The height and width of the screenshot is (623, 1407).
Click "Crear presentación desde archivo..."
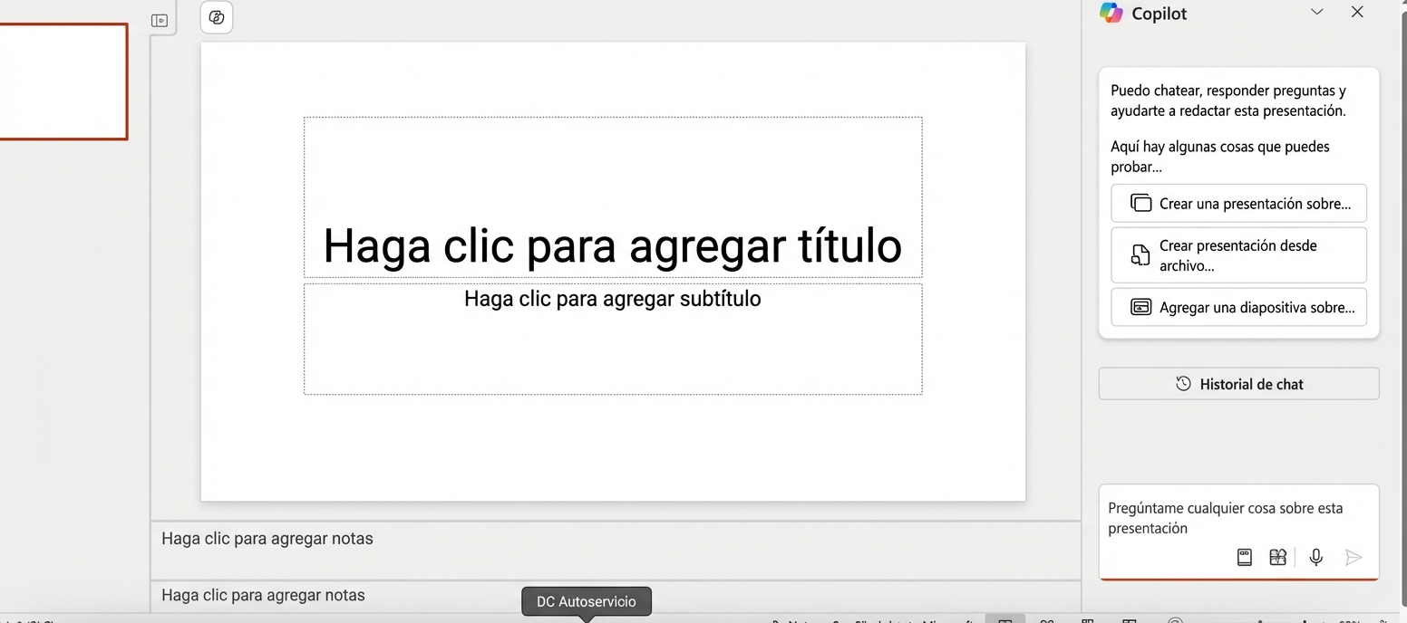(x=1238, y=254)
